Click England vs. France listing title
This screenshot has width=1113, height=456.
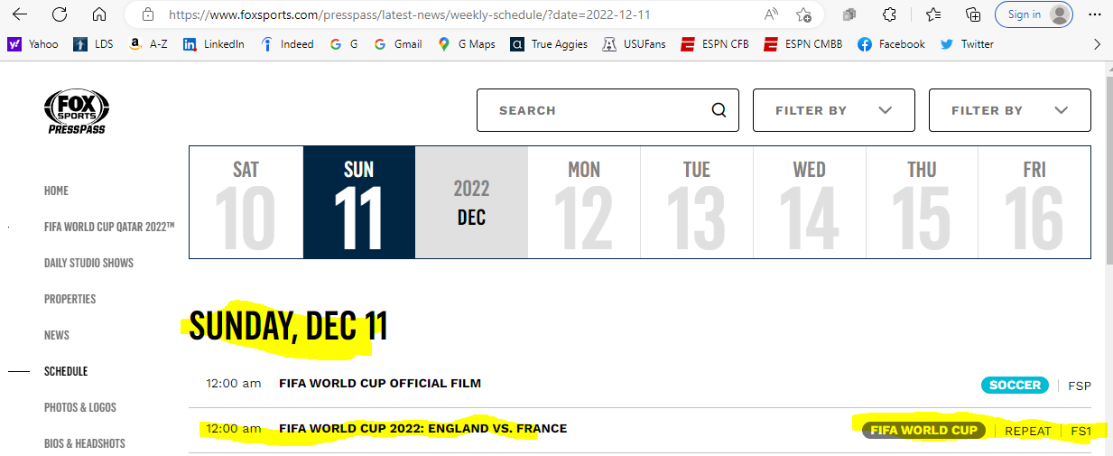pyautogui.click(x=423, y=428)
